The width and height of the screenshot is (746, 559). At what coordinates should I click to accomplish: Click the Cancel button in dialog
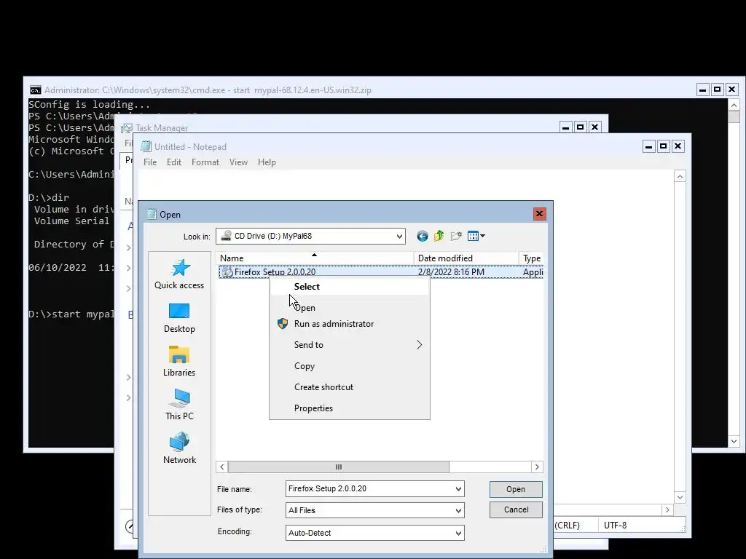[x=516, y=510]
